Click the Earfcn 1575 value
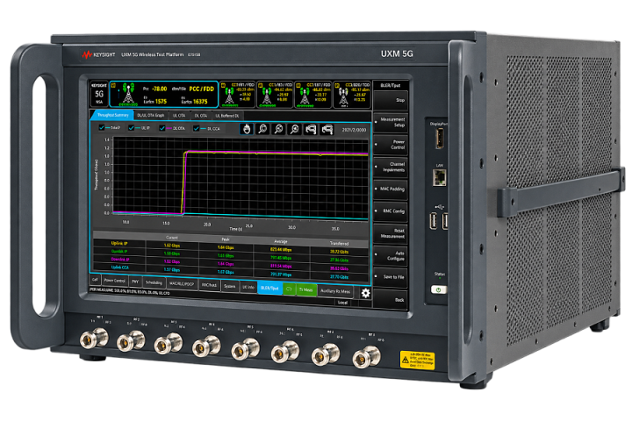 tap(161, 102)
